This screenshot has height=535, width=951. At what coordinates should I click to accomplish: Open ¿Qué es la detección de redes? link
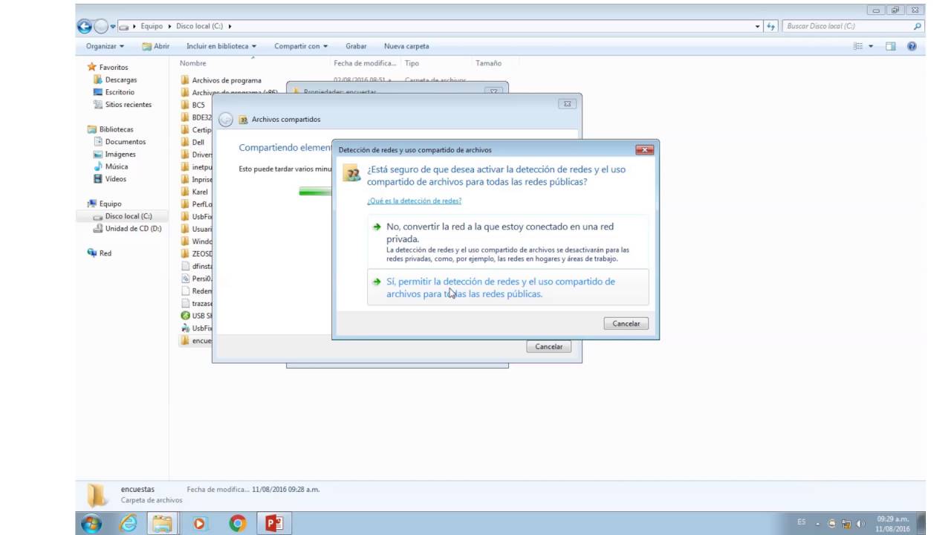[x=414, y=201]
